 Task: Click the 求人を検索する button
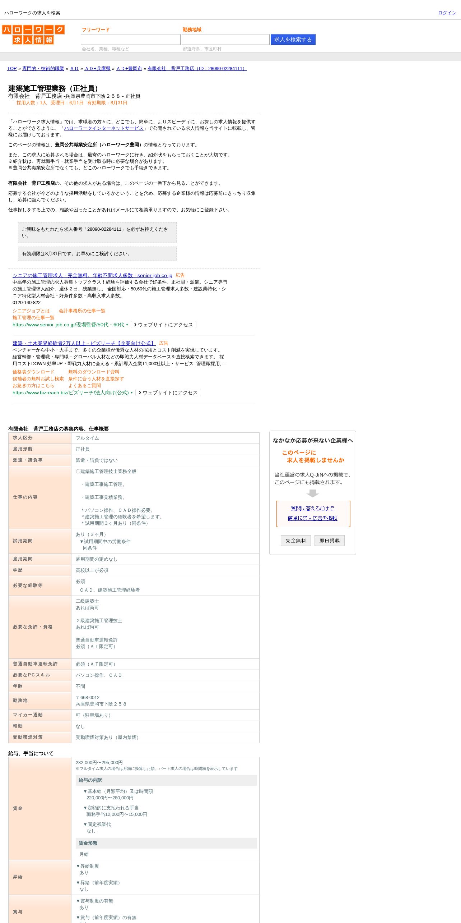point(293,40)
